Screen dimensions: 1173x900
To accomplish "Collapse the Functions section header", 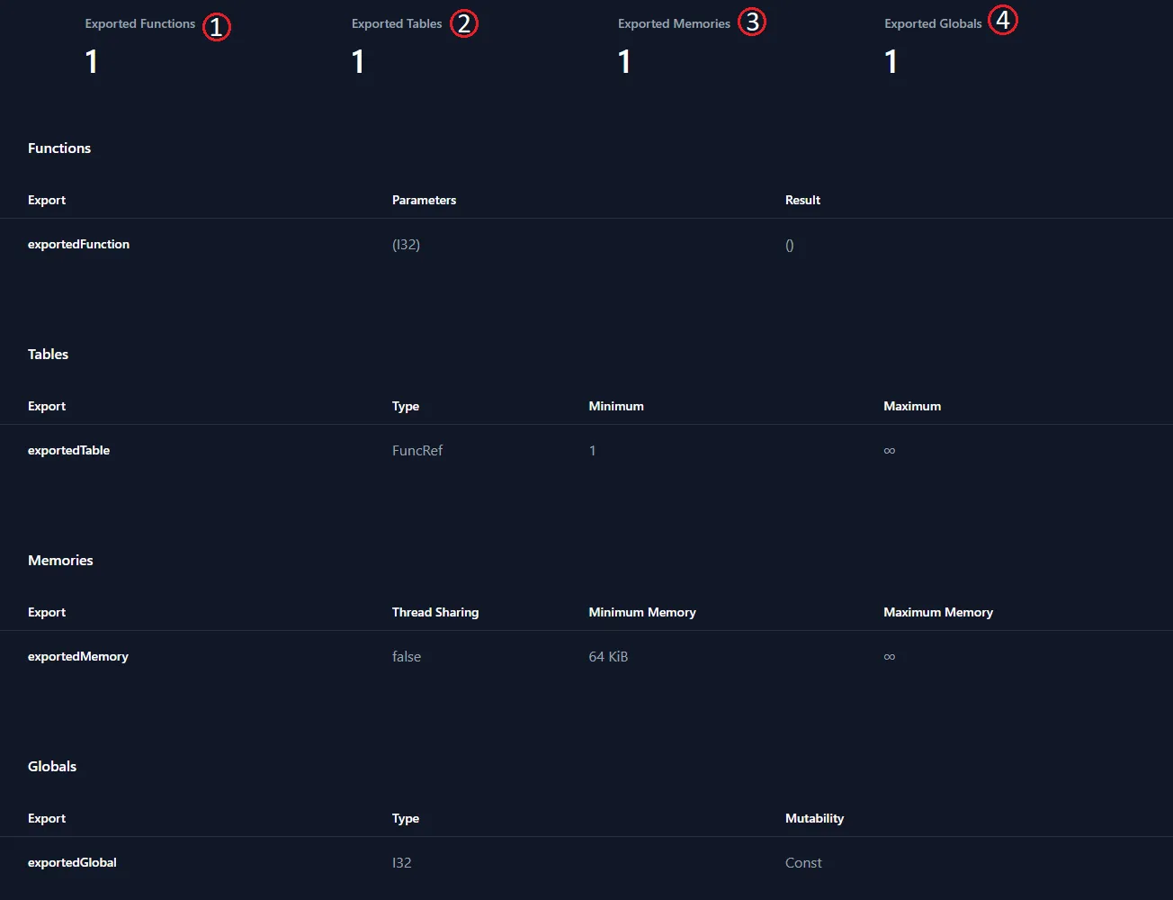I will [59, 148].
